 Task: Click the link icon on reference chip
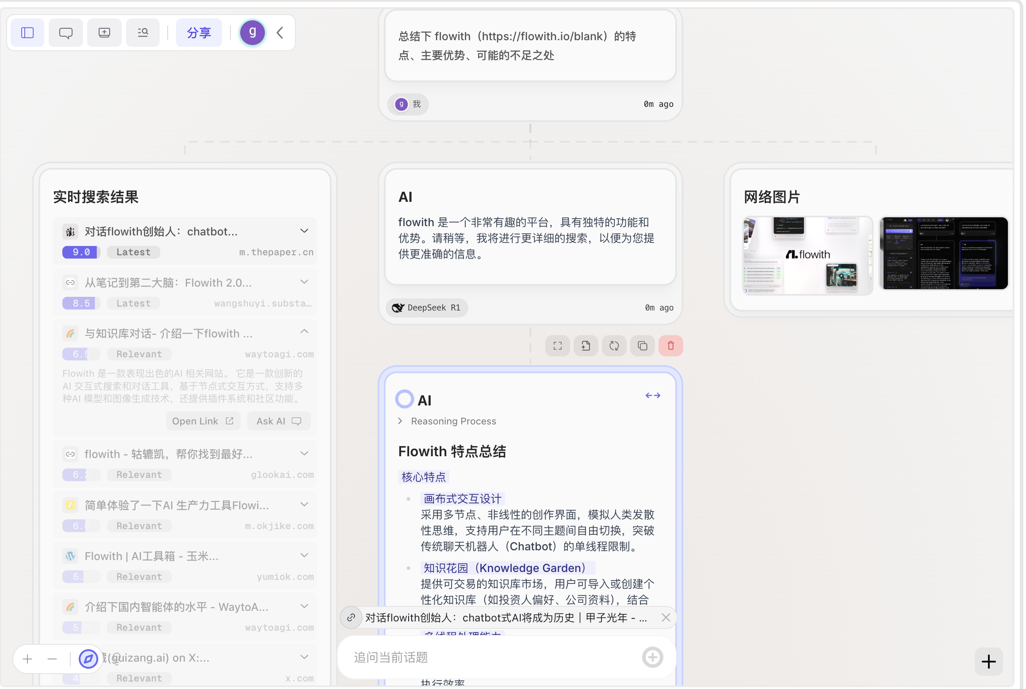click(x=351, y=617)
